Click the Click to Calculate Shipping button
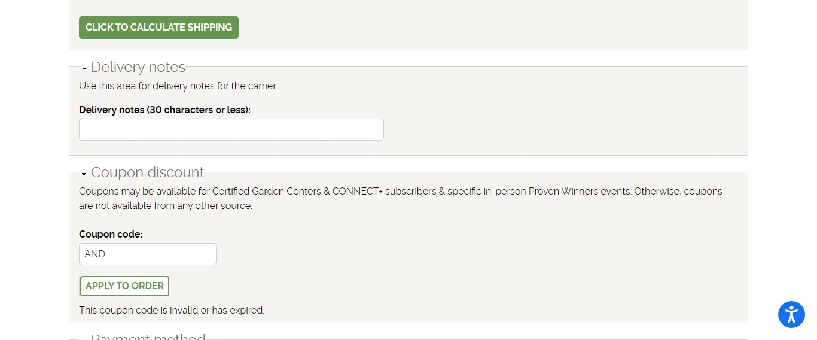Image resolution: width=817 pixels, height=340 pixels. coord(158,28)
